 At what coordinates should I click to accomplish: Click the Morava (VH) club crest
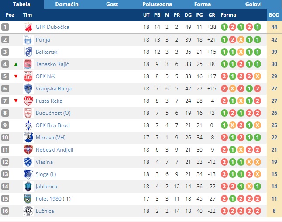(x=28, y=137)
